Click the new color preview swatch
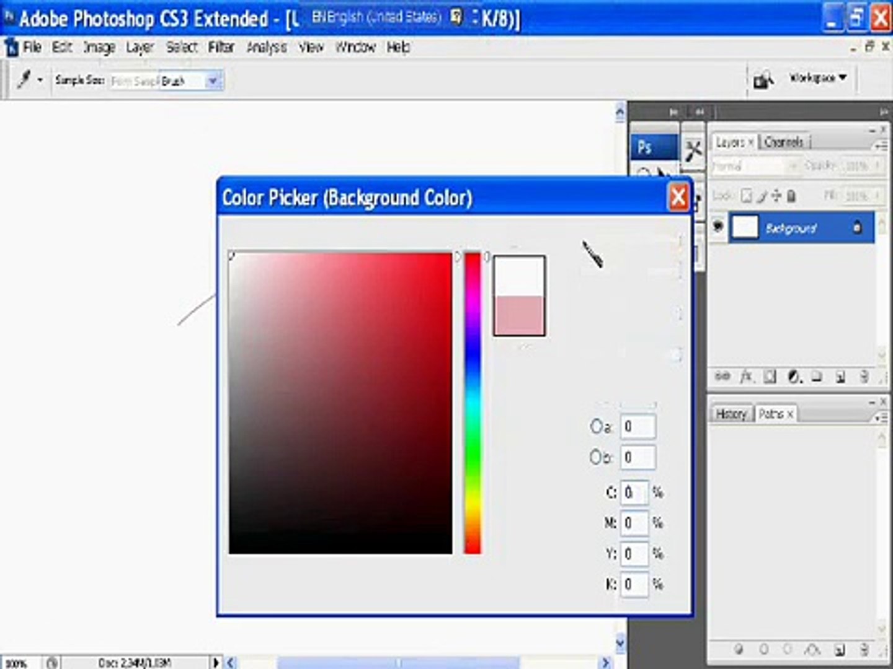 (520, 276)
